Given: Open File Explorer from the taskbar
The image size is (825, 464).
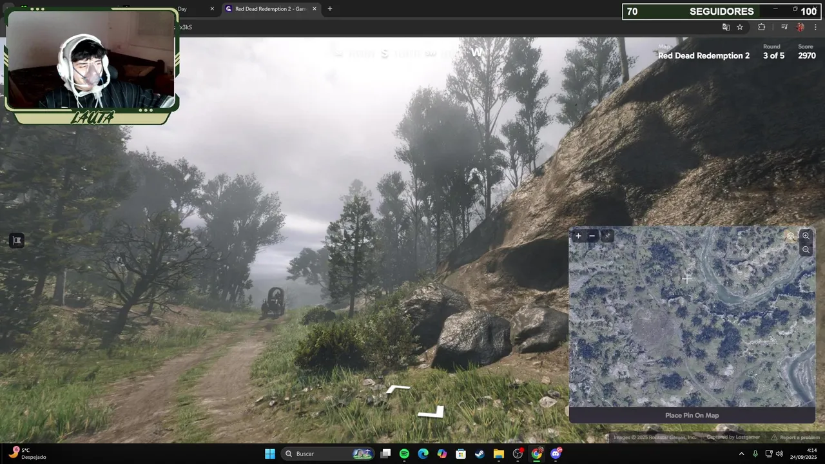Looking at the screenshot, I should (499, 454).
